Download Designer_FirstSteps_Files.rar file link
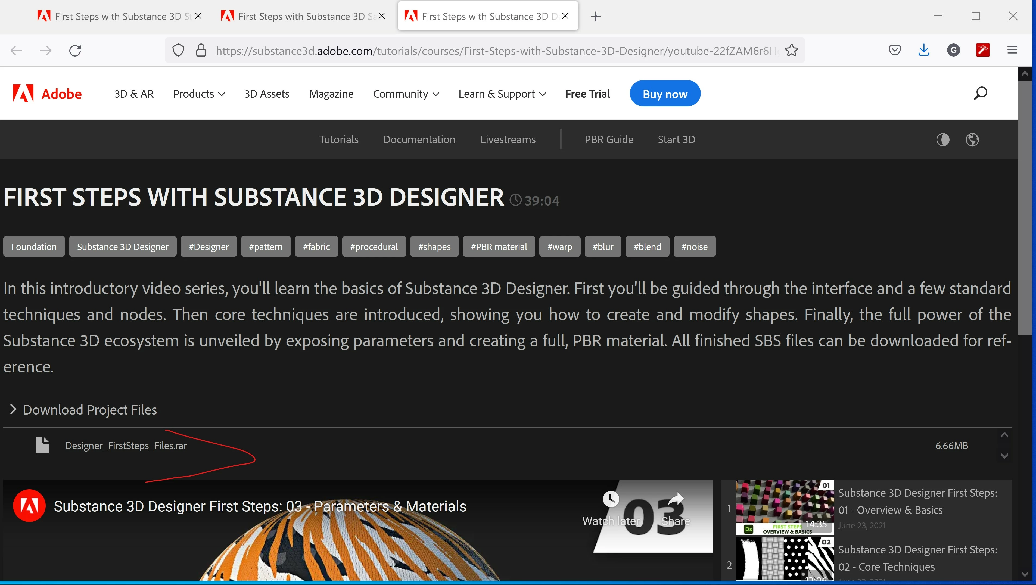1036x585 pixels. [x=126, y=446]
